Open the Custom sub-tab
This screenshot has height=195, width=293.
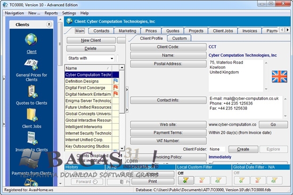[179, 38]
